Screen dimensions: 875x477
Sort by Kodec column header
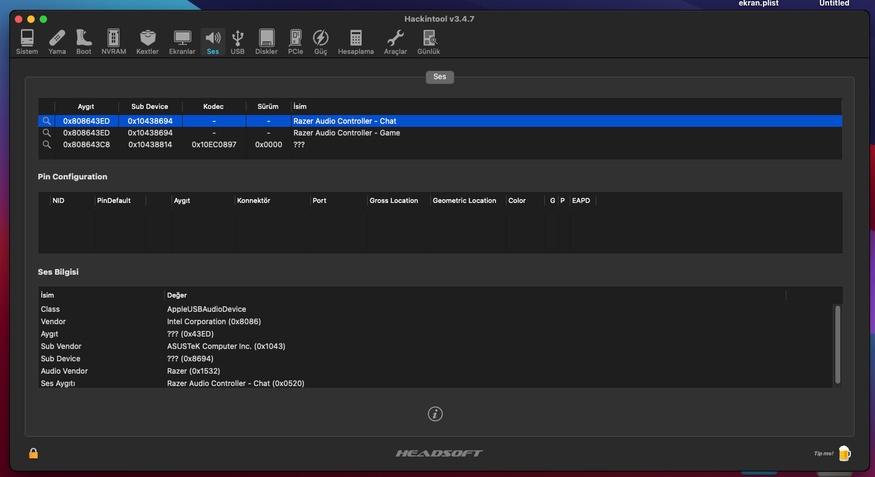214,106
